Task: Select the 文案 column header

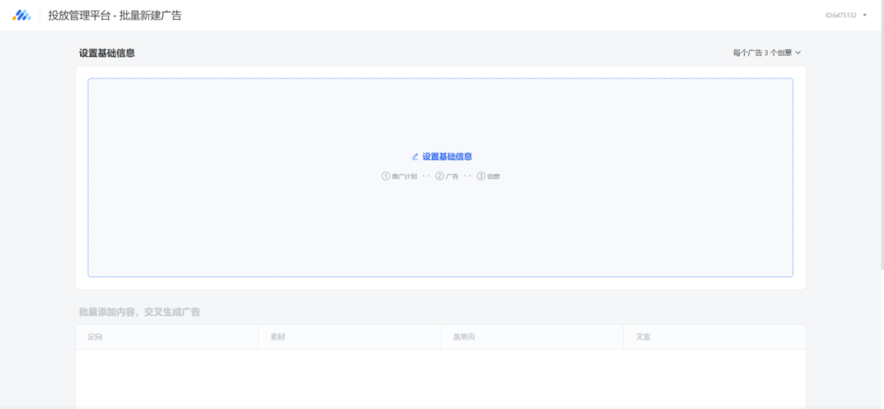Action: (x=643, y=337)
